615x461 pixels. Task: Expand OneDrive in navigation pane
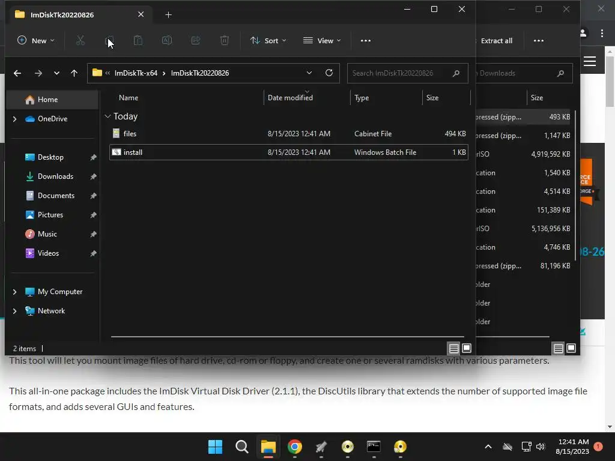coord(14,119)
